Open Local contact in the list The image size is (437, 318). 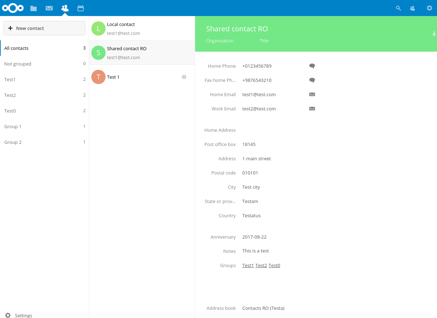pyautogui.click(x=142, y=28)
